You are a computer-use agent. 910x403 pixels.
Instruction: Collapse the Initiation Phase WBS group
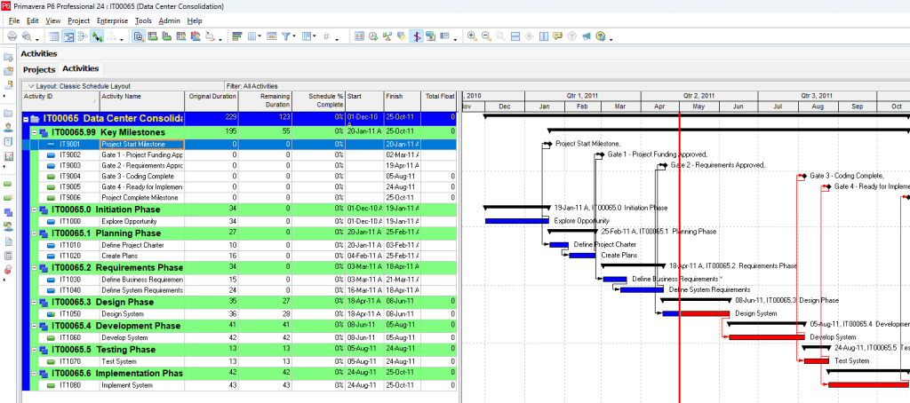click(34, 209)
